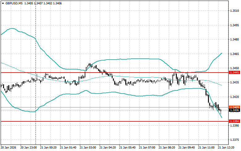
Task: Click the 1.3420 price scale value
Action: [235, 97]
